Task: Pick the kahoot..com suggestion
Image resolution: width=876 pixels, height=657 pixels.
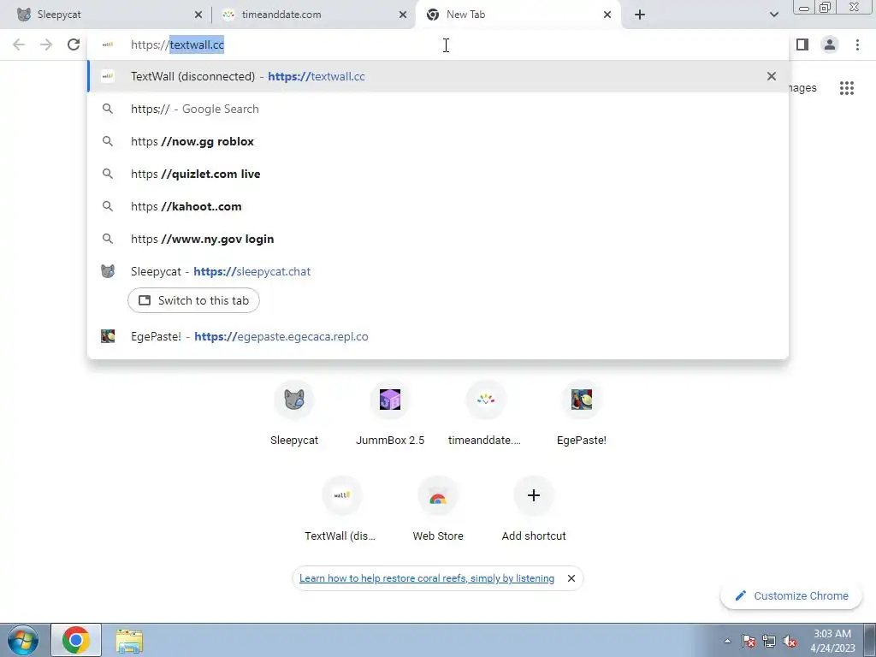Action: (x=438, y=206)
